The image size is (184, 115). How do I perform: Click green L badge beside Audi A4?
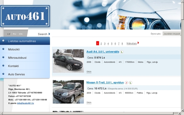click(122, 52)
